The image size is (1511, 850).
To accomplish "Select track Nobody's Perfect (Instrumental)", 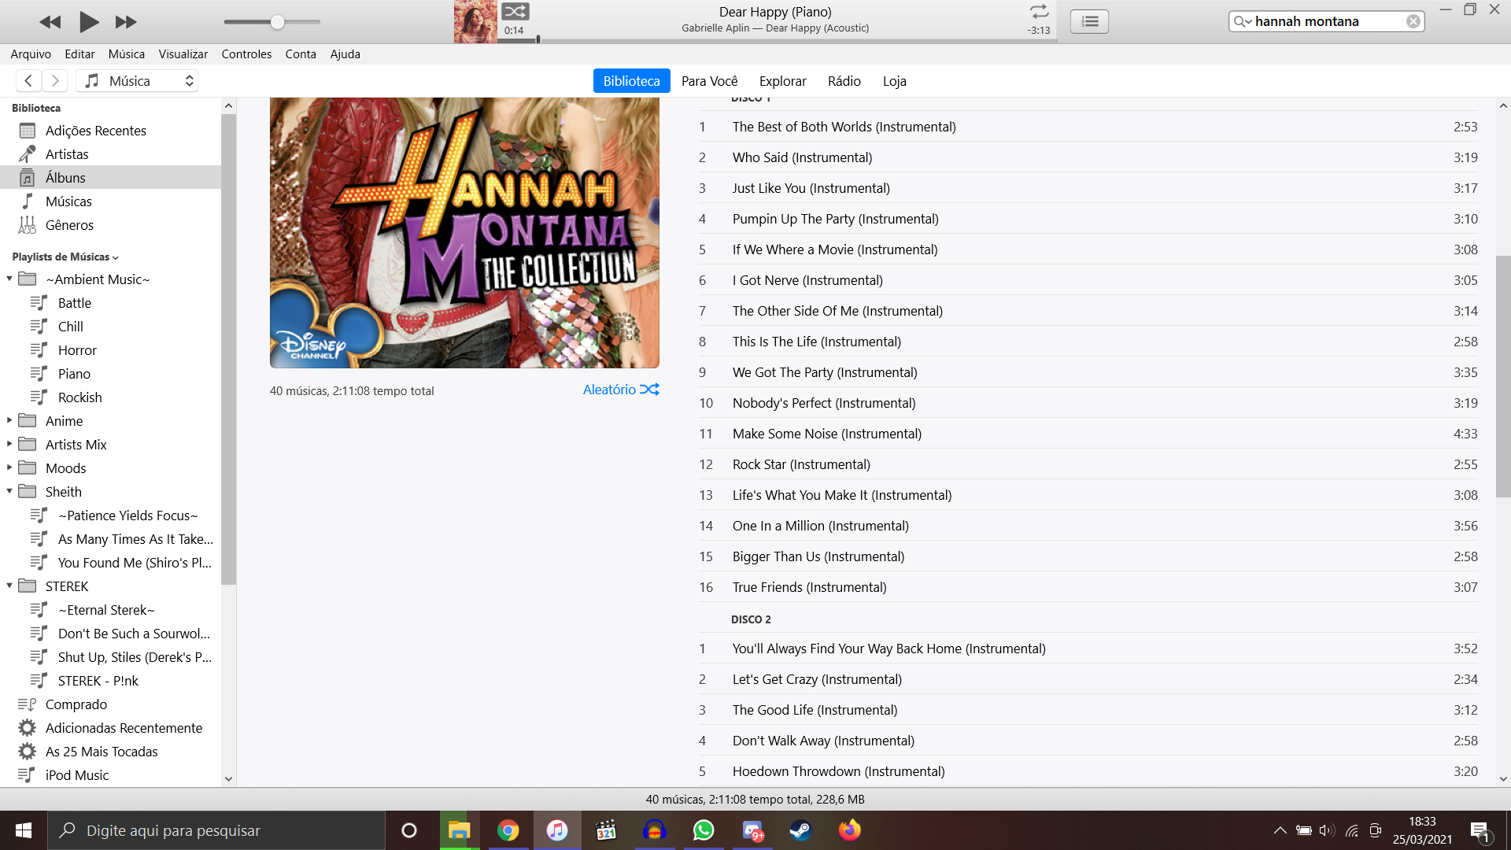I will pyautogui.click(x=1088, y=403).
